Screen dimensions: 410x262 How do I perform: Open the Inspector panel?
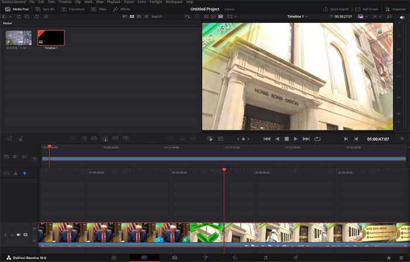(x=395, y=9)
